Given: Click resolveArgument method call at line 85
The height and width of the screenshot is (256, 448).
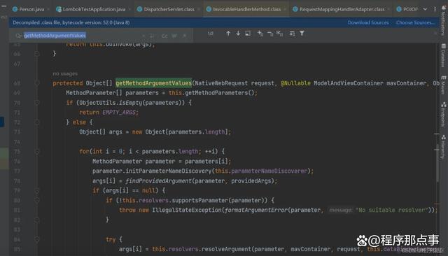Looking at the screenshot, I should (x=226, y=249).
